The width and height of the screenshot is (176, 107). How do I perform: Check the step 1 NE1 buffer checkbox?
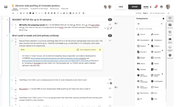[x=12, y=25]
